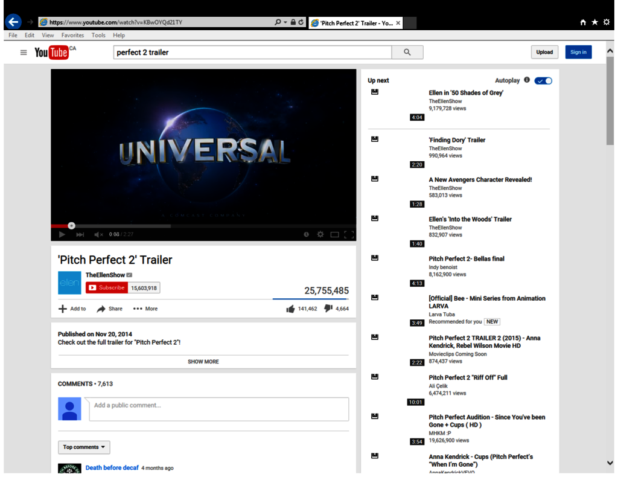Viewport: 618px width, 477px height.
Task: Dislike the video with thumbs down
Action: pos(328,309)
